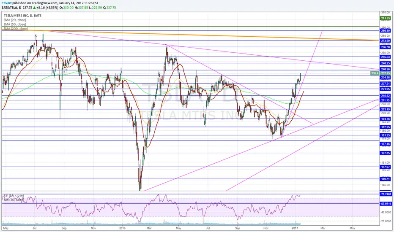This screenshot has width=394, height=232.
Task: Click the 181.25 price level label
Action: point(385,135)
